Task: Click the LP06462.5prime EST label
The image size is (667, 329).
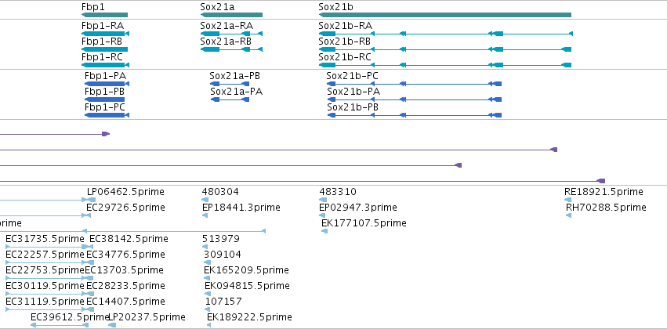Action: [125, 192]
